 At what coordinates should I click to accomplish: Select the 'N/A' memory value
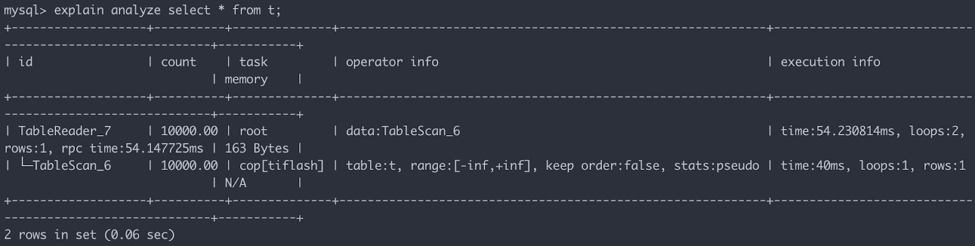(x=235, y=183)
